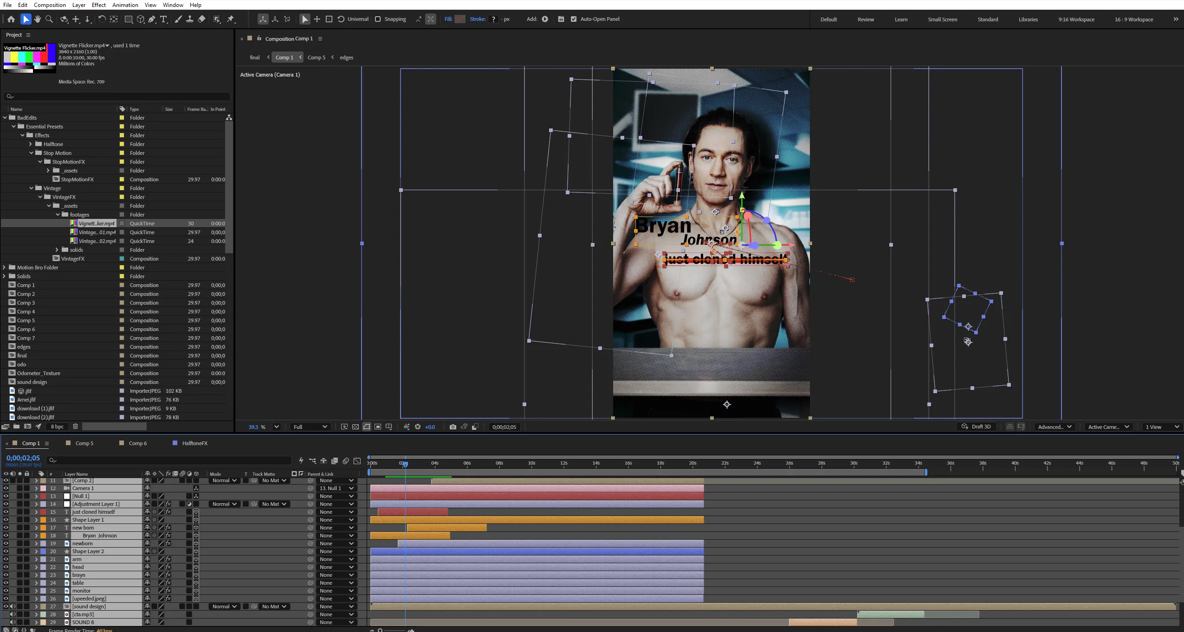Toggle transparency grid in the viewer
Image resolution: width=1184 pixels, height=632 pixels.
356,427
